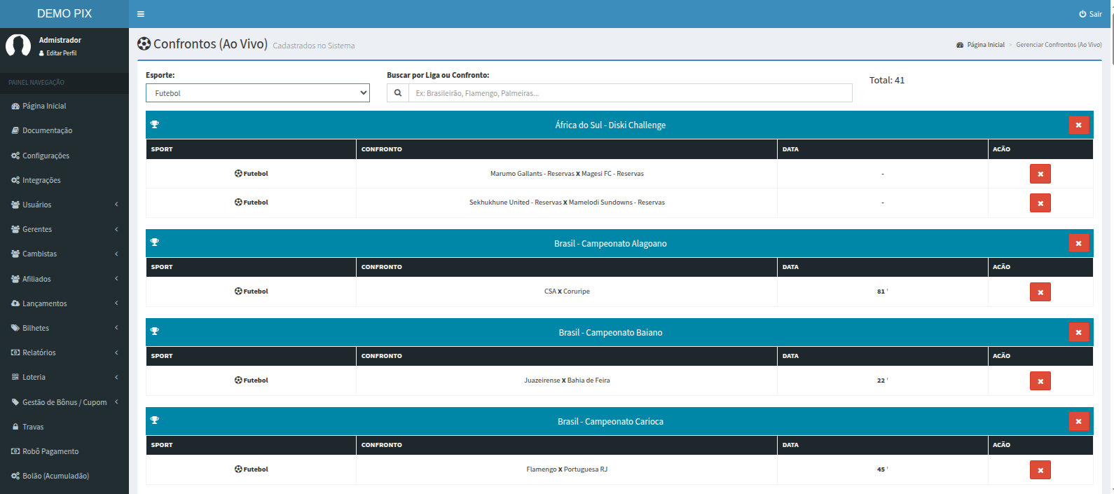The image size is (1114, 494).
Task: Click the Sair logout link
Action: (x=1090, y=14)
